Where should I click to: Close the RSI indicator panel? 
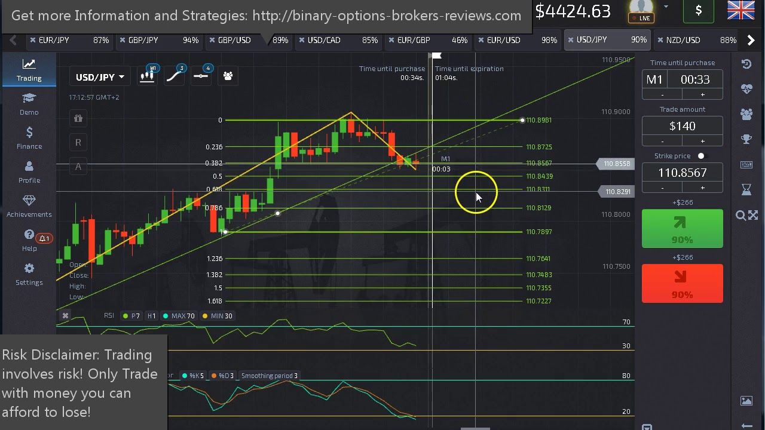[x=65, y=315]
